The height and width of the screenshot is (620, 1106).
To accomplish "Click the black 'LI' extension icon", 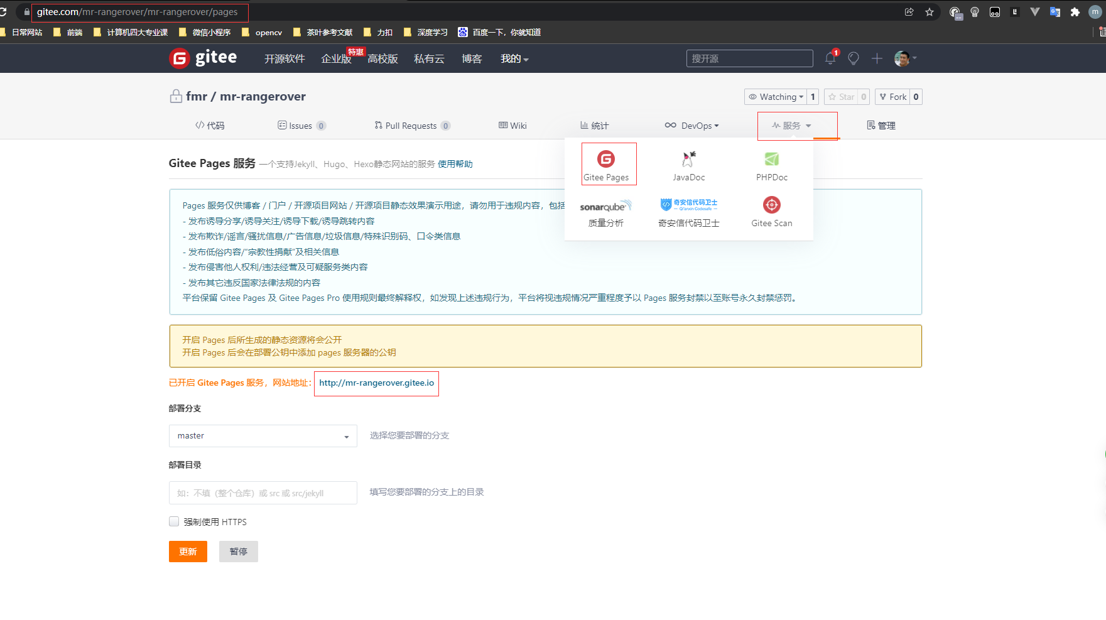I will (1015, 12).
